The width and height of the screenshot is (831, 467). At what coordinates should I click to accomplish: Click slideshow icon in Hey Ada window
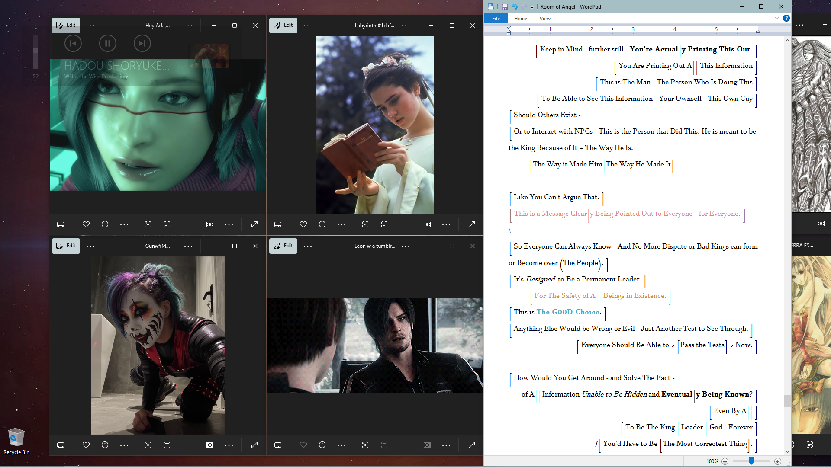click(x=210, y=224)
